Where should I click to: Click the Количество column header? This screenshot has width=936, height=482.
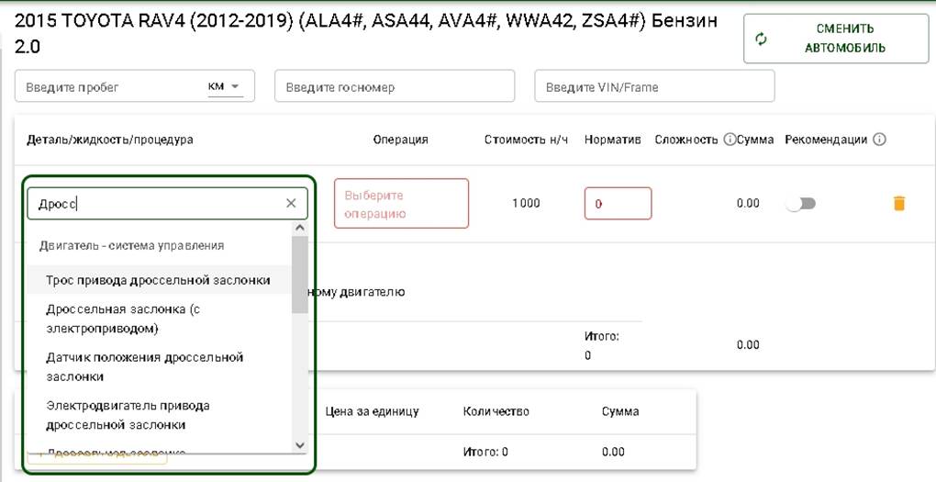[496, 411]
